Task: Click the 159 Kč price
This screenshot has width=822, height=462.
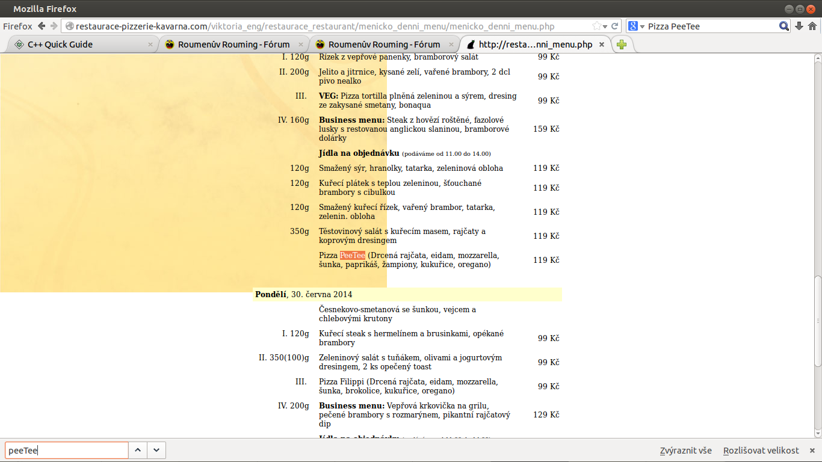Action: (x=546, y=129)
